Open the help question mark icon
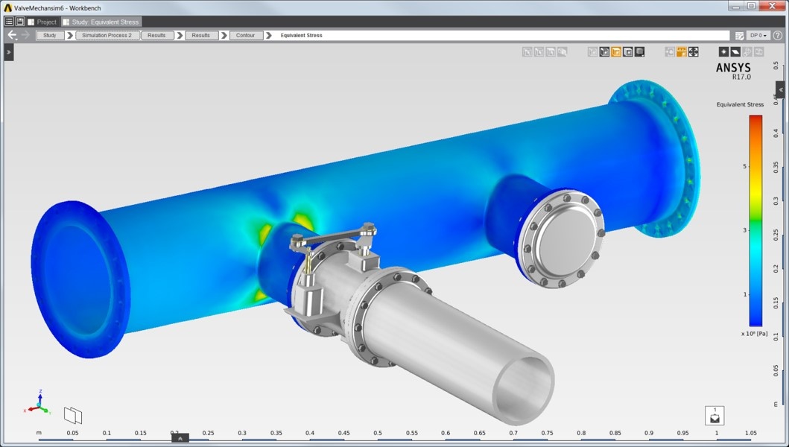The image size is (789, 447). 777,35
